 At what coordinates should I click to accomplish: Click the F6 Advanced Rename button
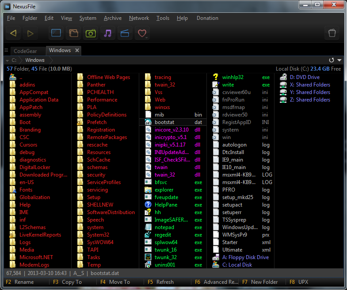(x=216, y=282)
